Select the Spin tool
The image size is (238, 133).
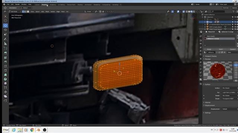click(6, 79)
